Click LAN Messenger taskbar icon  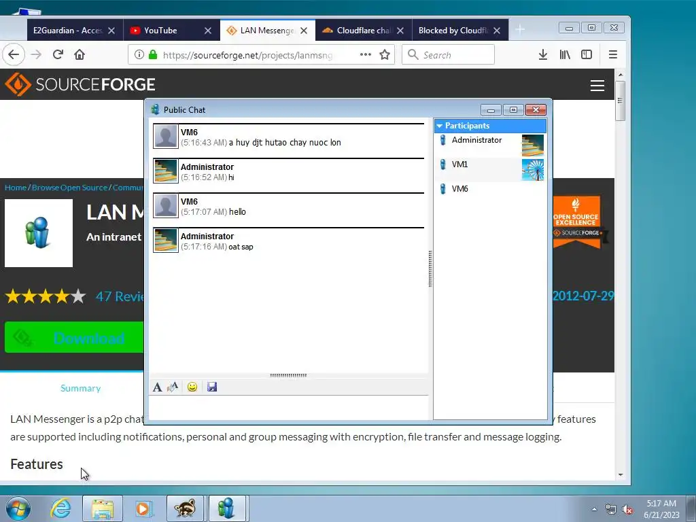click(227, 508)
